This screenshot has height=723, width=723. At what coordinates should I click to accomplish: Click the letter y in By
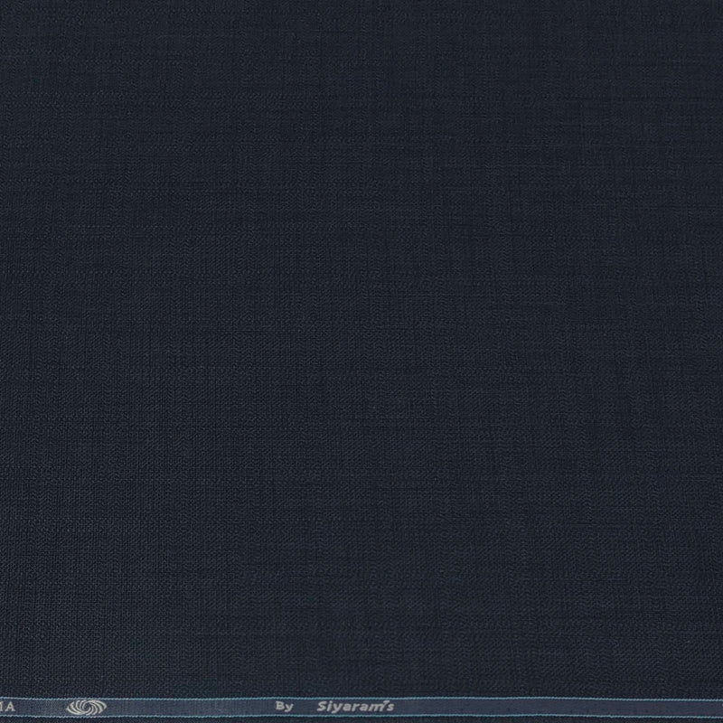(x=289, y=709)
